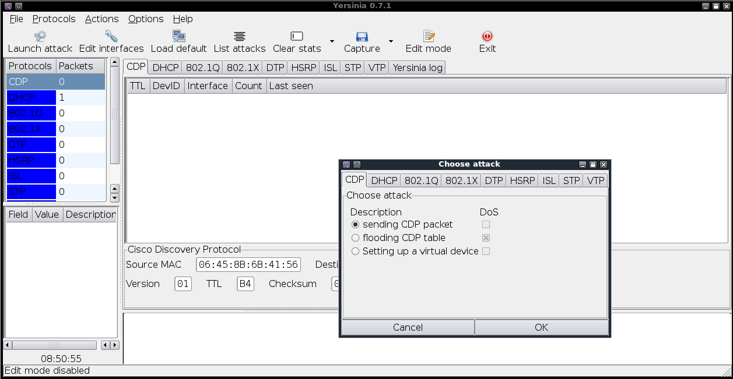733x379 pixels.
Task: Click DoS checkbox for flooding CDP table
Action: (x=486, y=238)
